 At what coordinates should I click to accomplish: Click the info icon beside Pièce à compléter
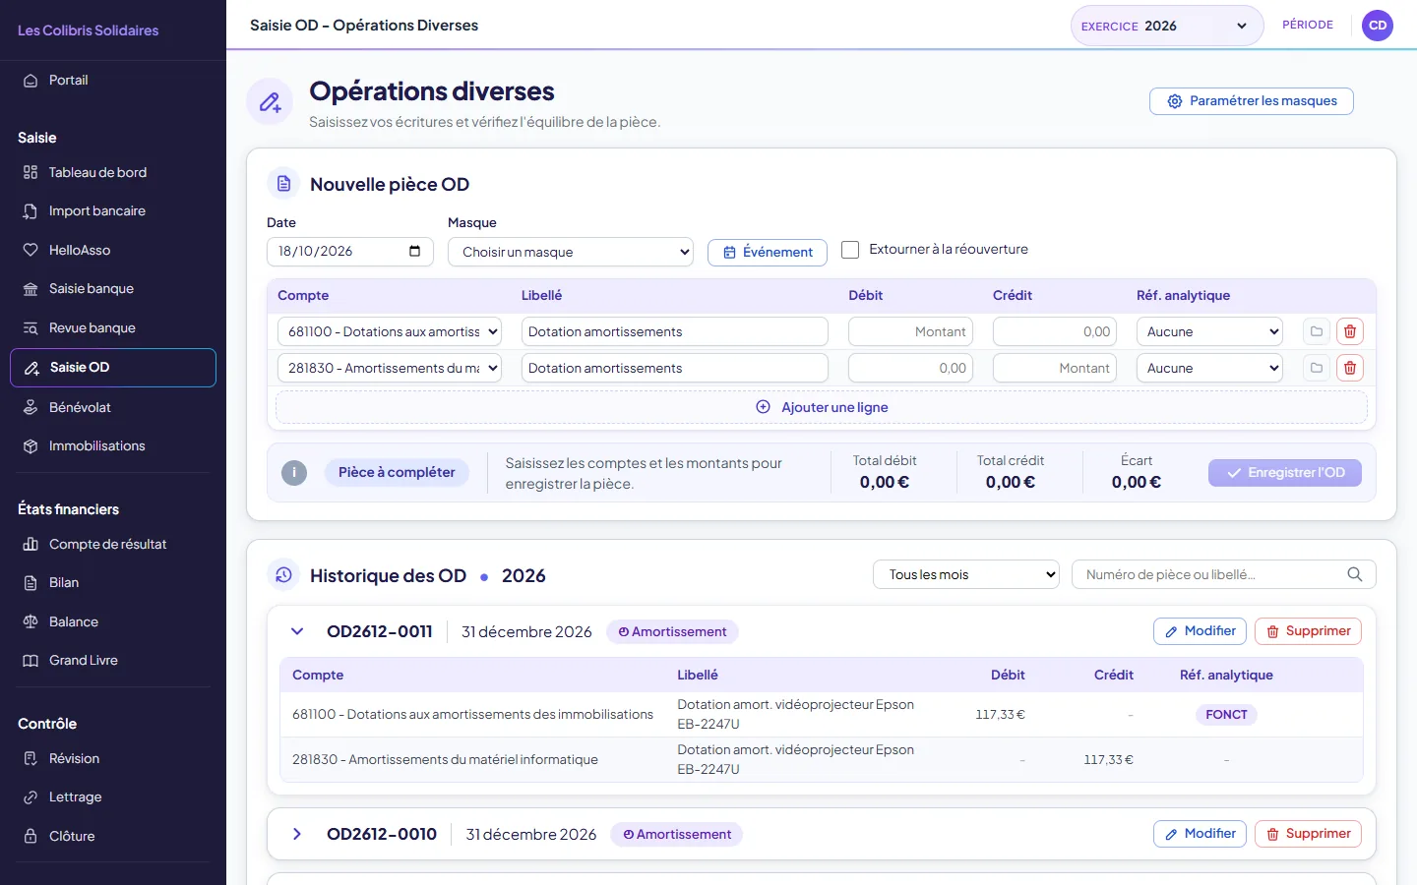[x=294, y=473]
